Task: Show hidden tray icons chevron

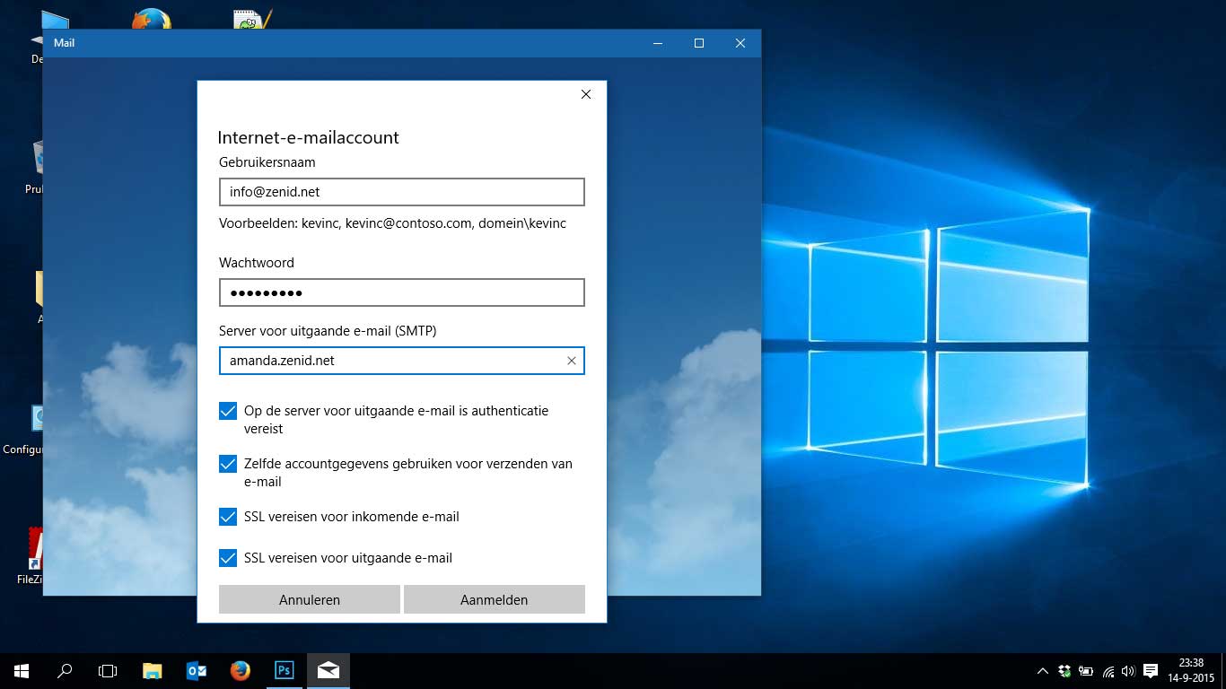Action: tap(1042, 671)
